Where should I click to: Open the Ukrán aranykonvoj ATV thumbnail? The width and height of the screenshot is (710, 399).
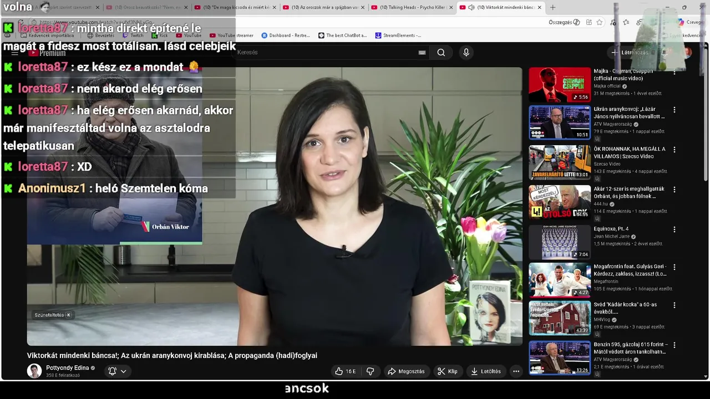(560, 123)
